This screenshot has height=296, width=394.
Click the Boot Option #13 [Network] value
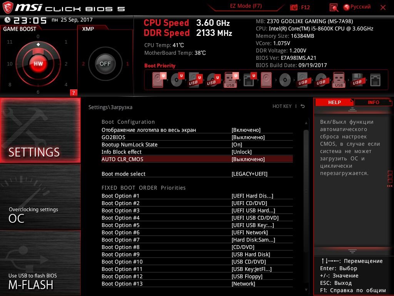243,284
